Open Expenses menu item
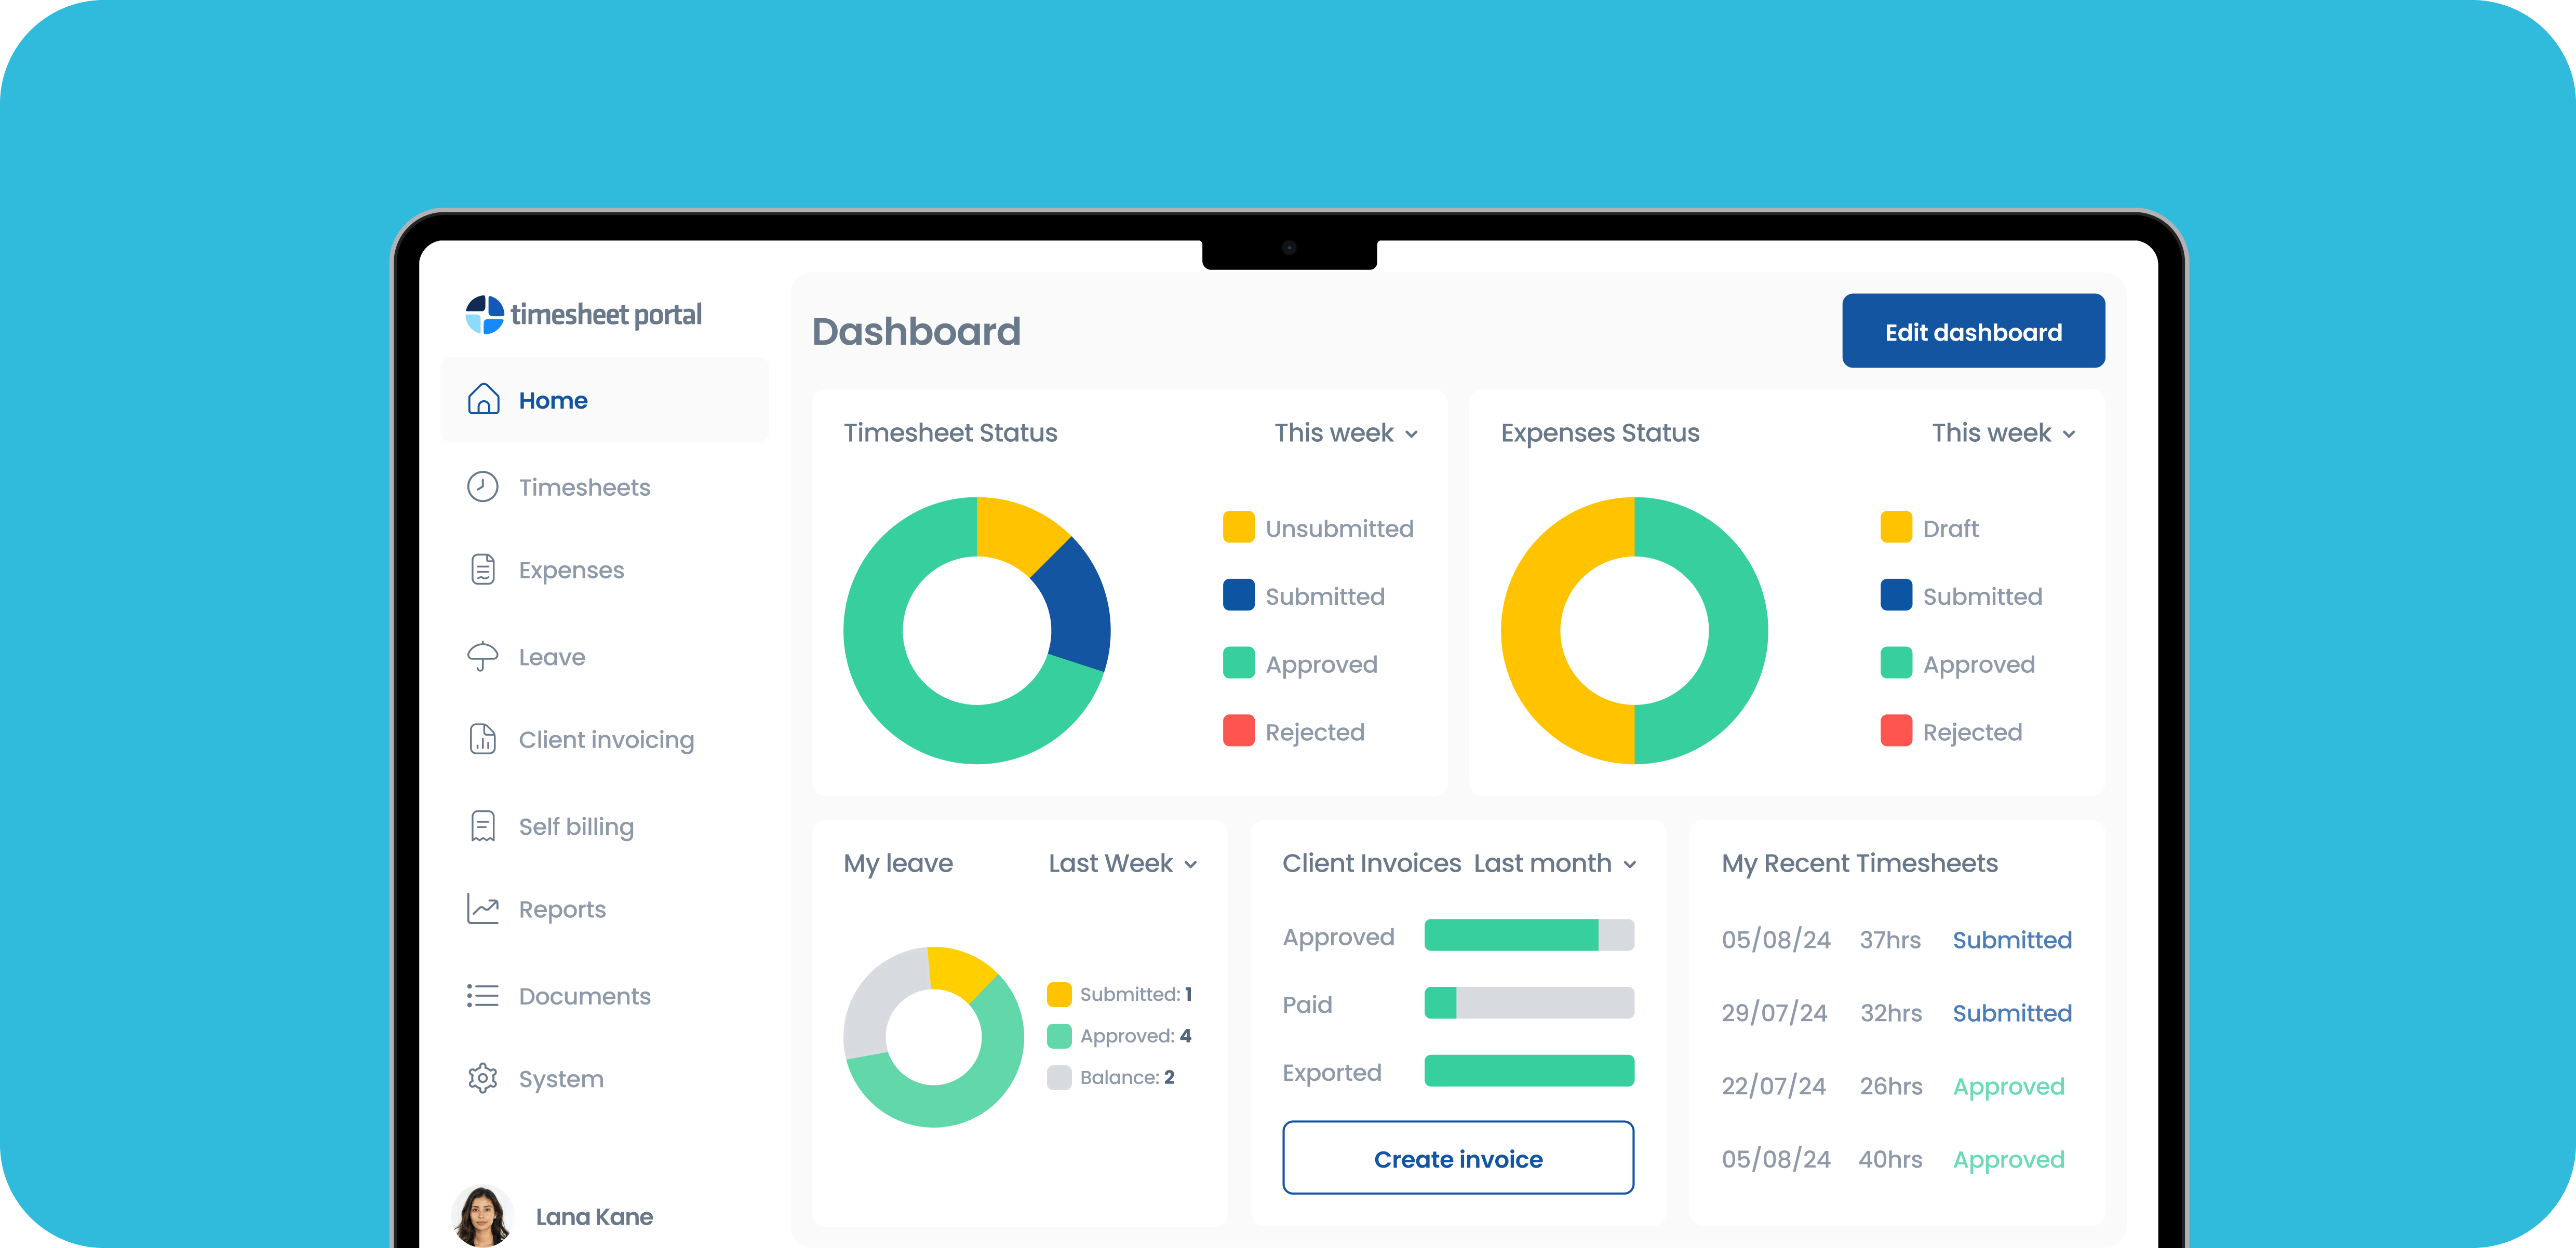 pyautogui.click(x=571, y=571)
